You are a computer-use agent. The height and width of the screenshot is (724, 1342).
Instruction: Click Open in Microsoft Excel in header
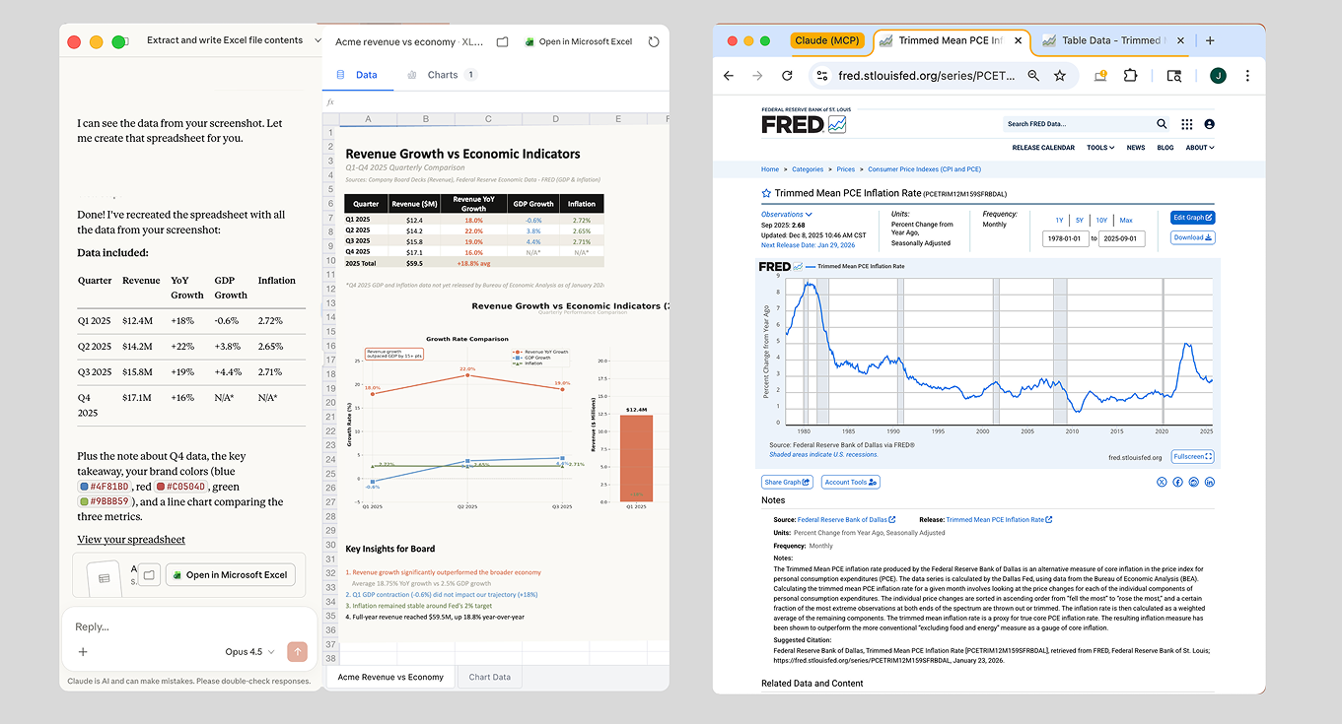tap(579, 42)
